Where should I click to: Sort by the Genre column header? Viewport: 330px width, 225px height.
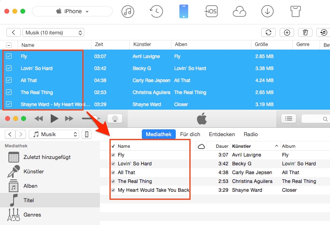303,44
